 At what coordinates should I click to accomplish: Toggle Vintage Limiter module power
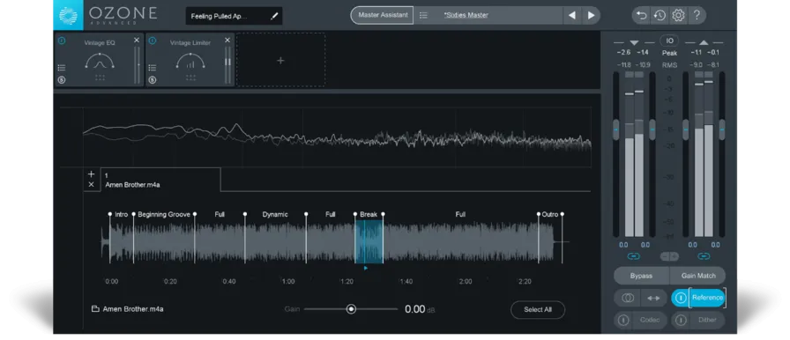pos(153,41)
